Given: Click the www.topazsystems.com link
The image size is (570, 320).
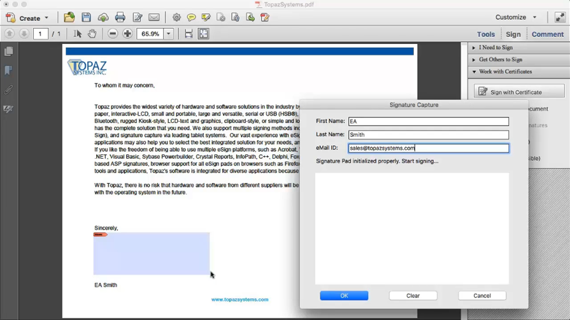Looking at the screenshot, I should pyautogui.click(x=239, y=300).
